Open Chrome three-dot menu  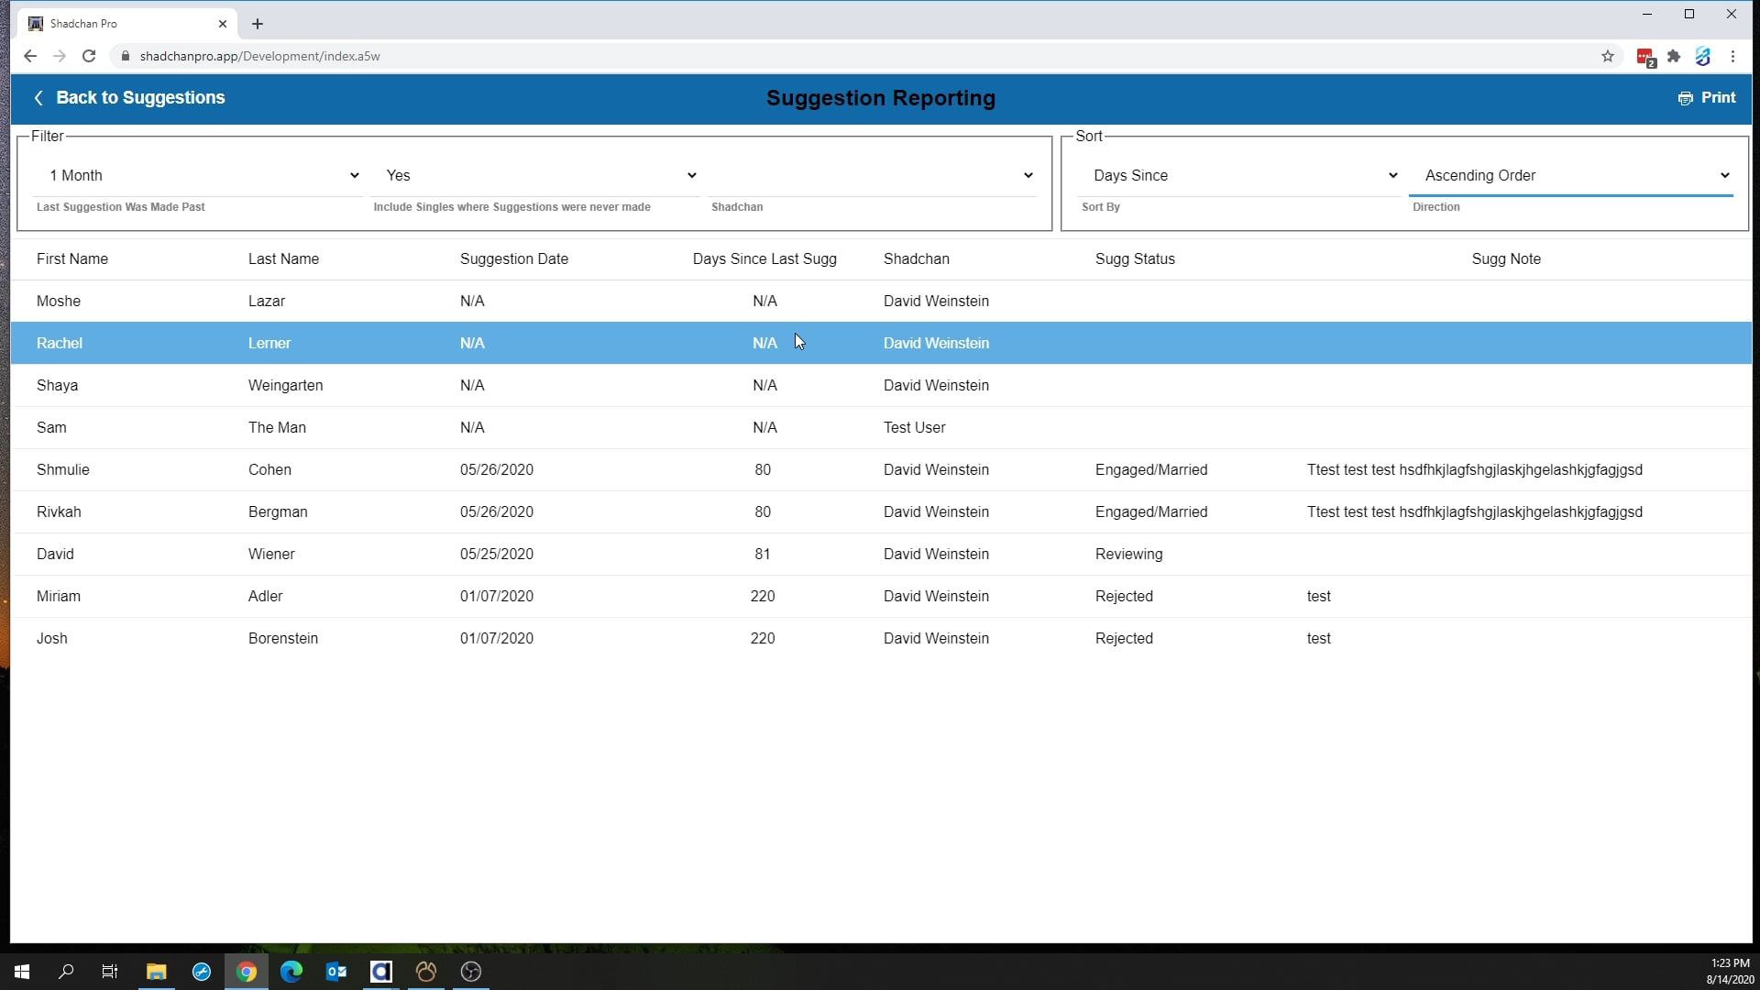[x=1732, y=56]
